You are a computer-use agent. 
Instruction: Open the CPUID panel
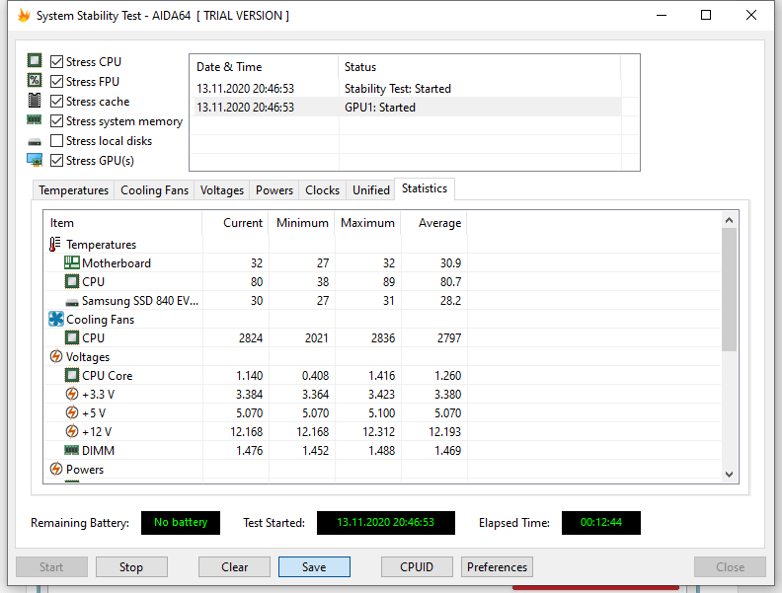(417, 567)
